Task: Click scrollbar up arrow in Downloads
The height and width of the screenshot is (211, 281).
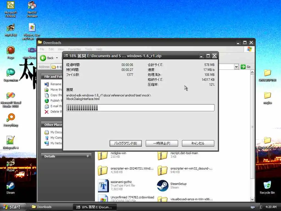Action: 252,72
